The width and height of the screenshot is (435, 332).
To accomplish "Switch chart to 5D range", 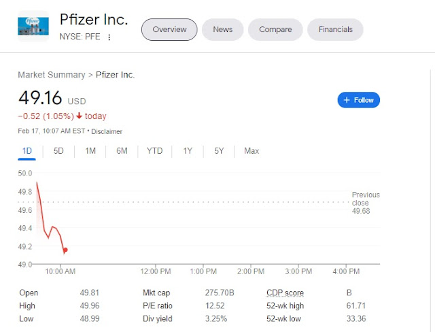I will tap(58, 151).
